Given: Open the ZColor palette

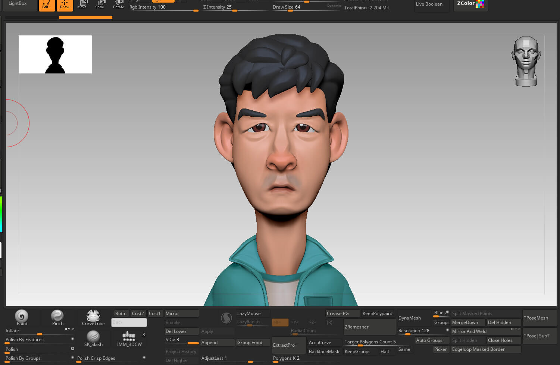Looking at the screenshot, I should 470,4.
